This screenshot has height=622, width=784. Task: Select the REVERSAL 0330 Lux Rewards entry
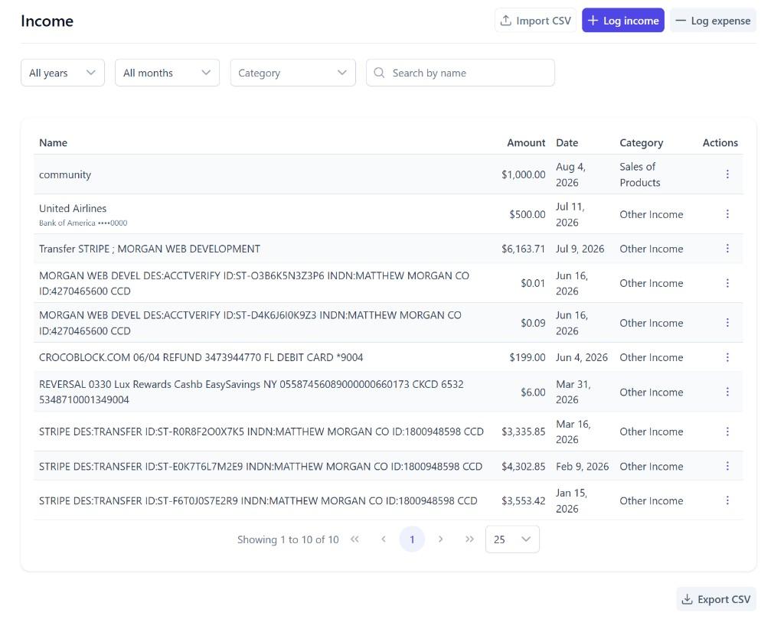click(x=251, y=392)
